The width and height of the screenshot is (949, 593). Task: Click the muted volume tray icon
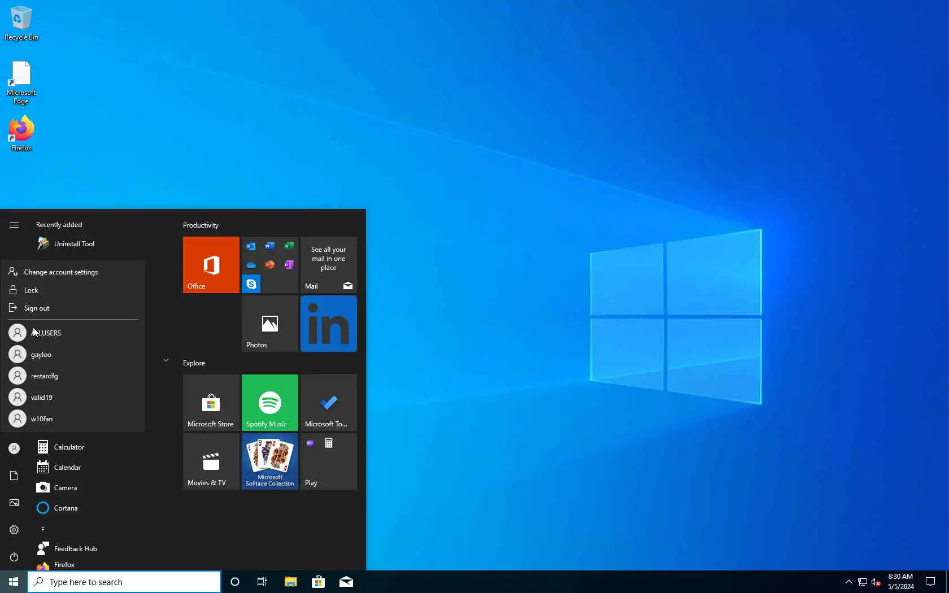coord(876,582)
